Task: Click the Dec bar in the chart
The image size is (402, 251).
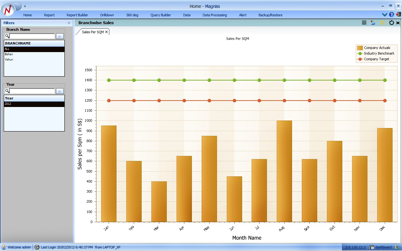Action: (385, 175)
